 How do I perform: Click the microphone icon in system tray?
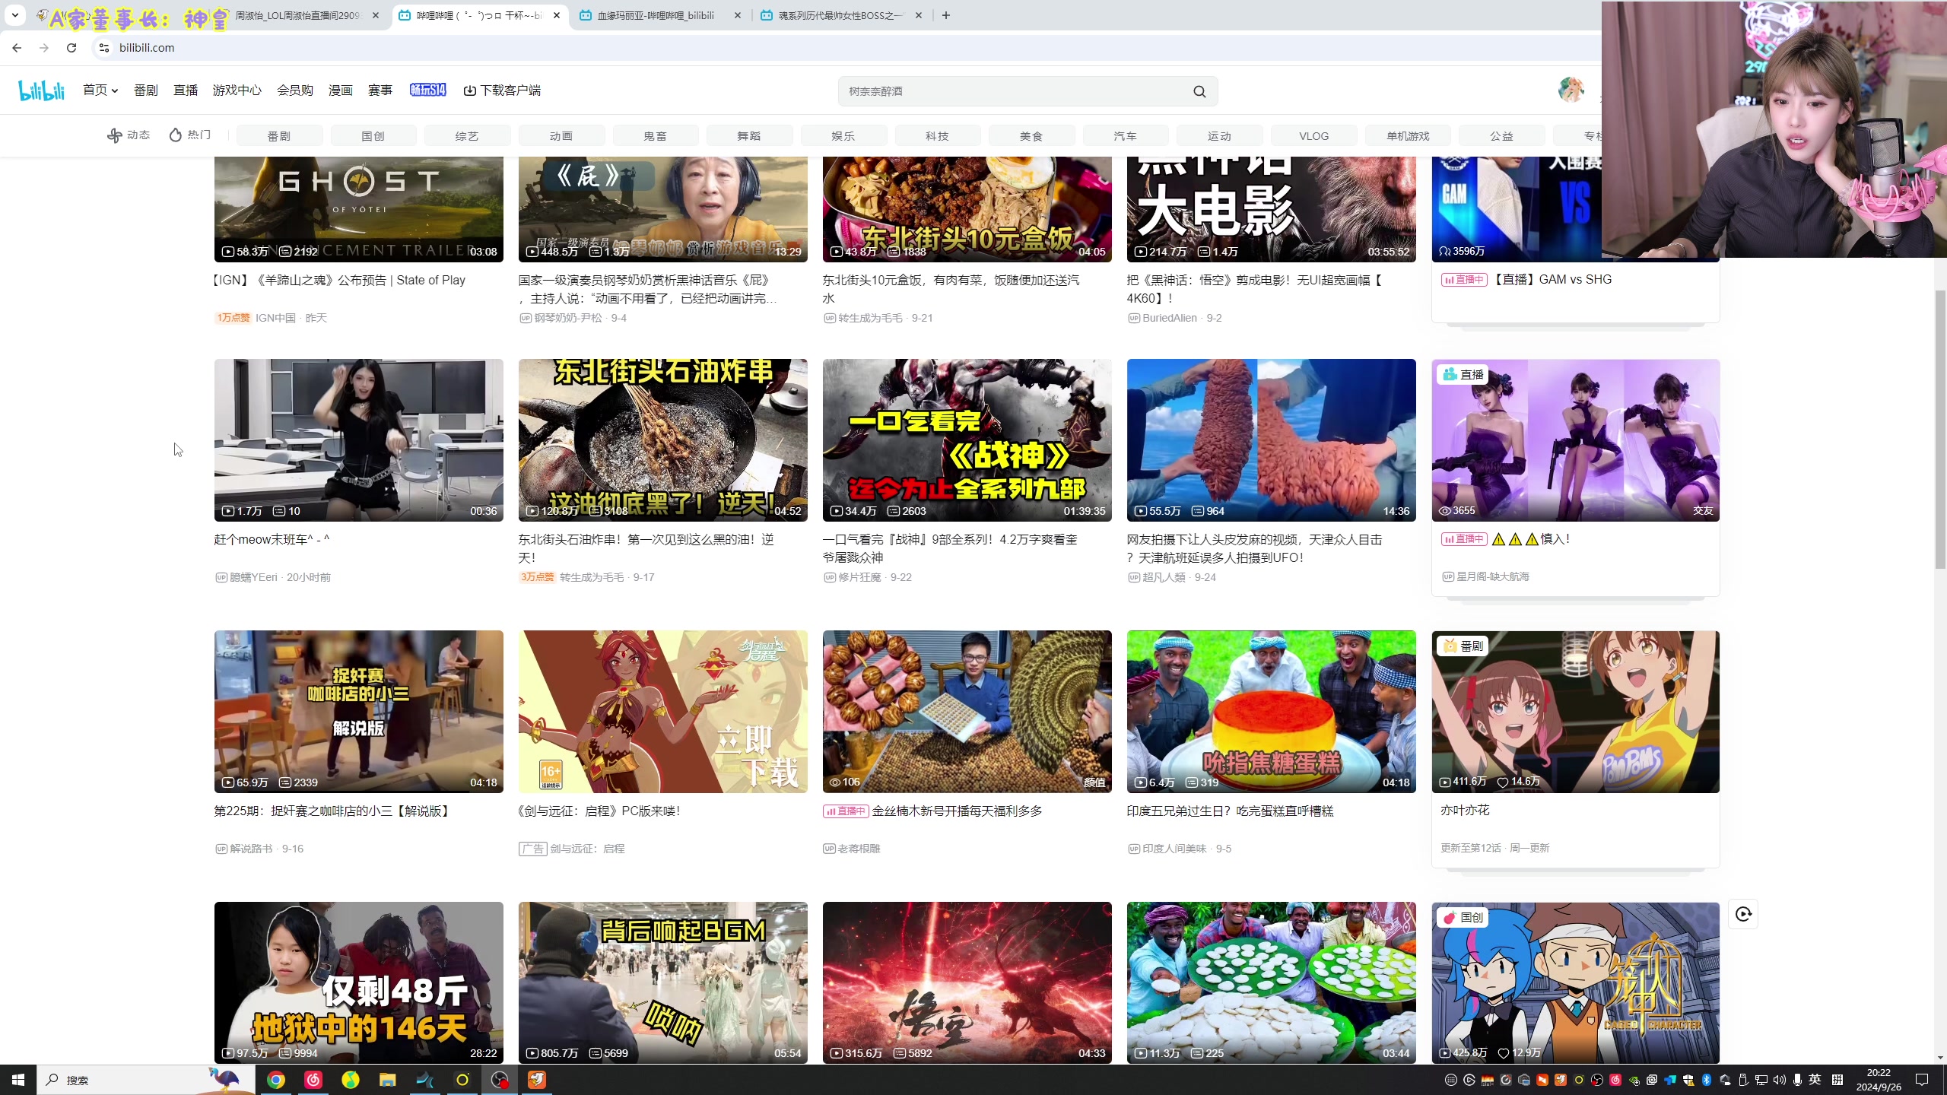[x=1797, y=1080]
